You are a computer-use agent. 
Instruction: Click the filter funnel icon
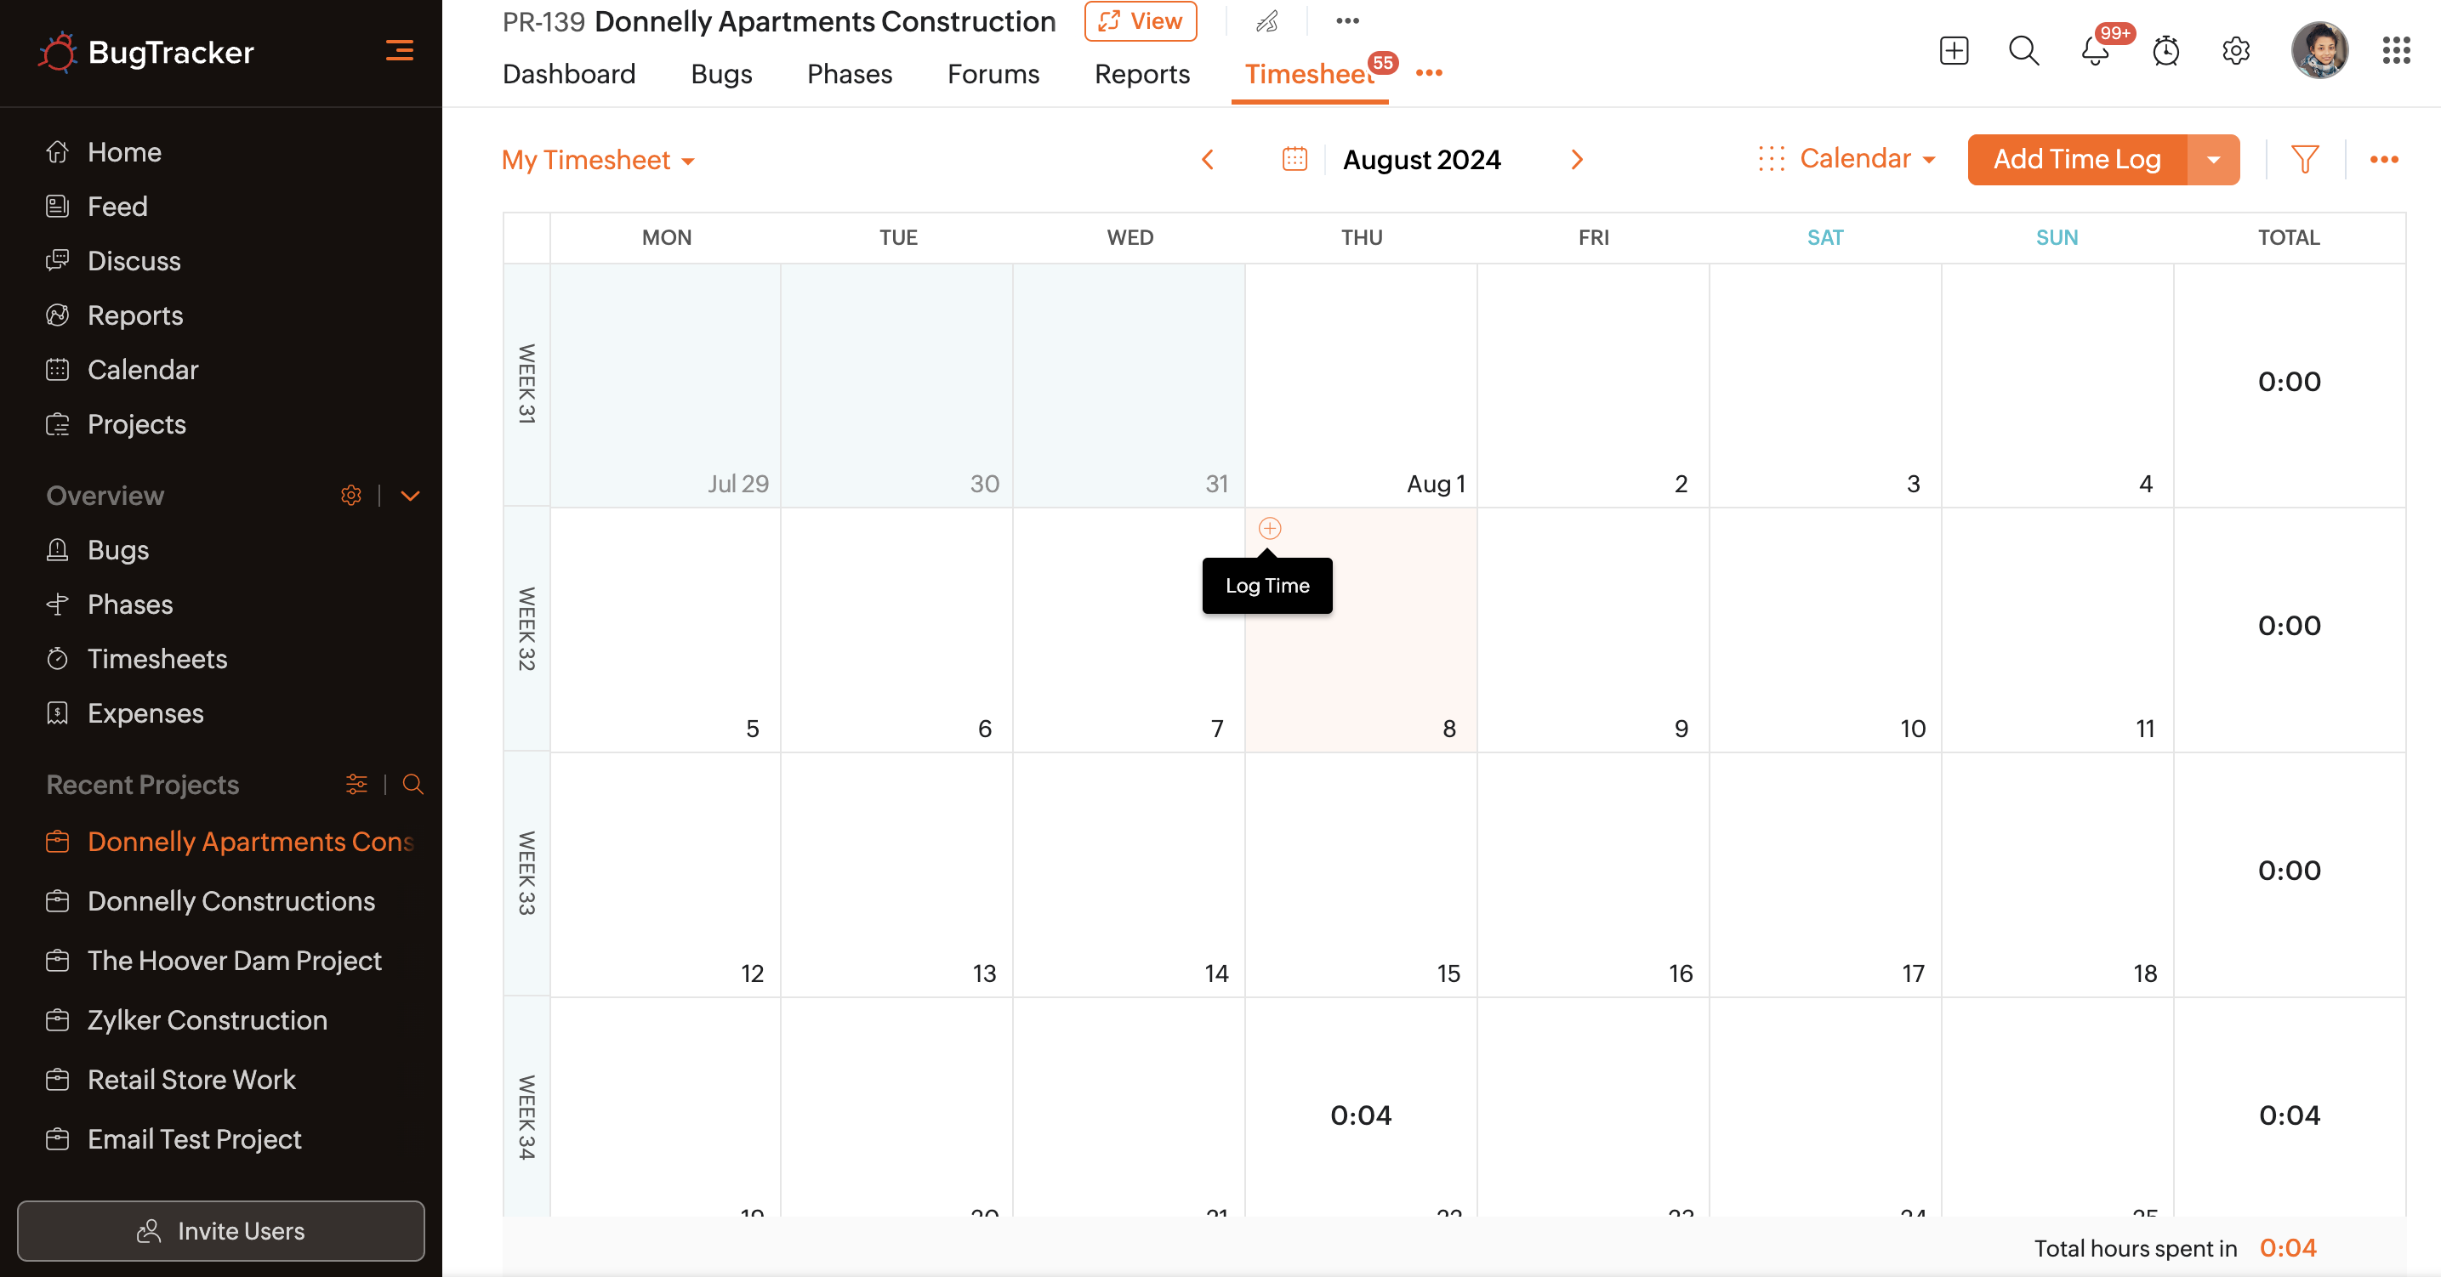point(2305,159)
